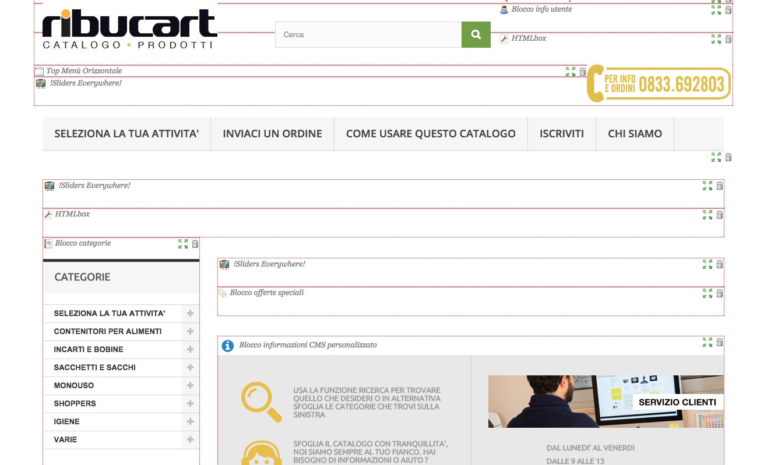
Task: Click the blue info icon of Blocco informazioni CMS
Action: tap(228, 346)
